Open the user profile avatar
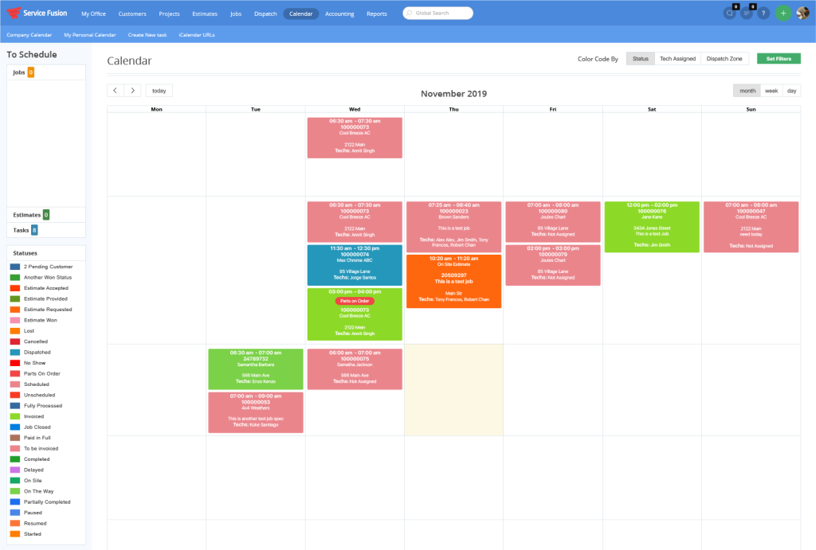The height and width of the screenshot is (550, 816). (802, 14)
